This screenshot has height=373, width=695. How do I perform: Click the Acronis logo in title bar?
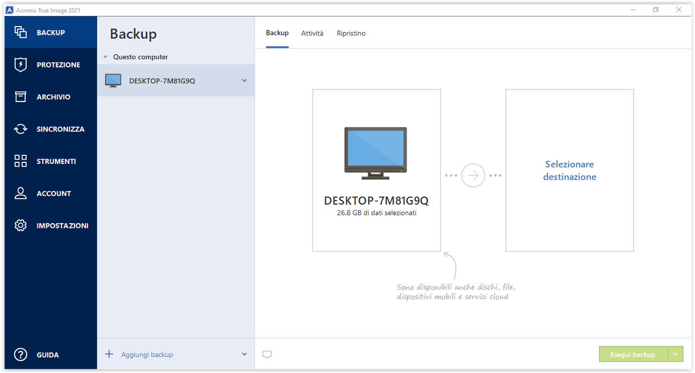(9, 10)
